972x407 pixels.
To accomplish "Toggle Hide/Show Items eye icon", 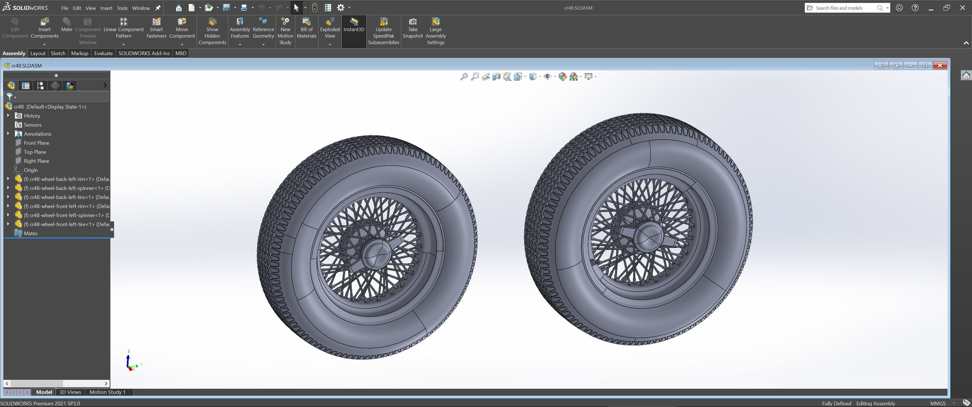I will point(548,77).
